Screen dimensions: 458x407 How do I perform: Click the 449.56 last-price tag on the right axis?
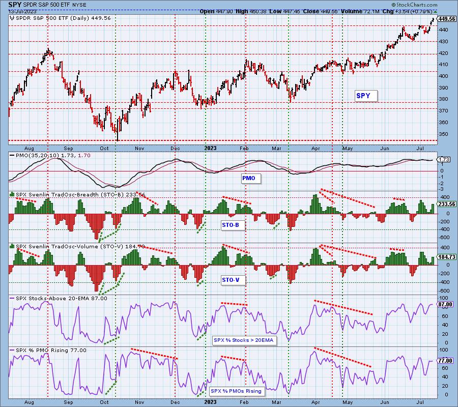447,19
